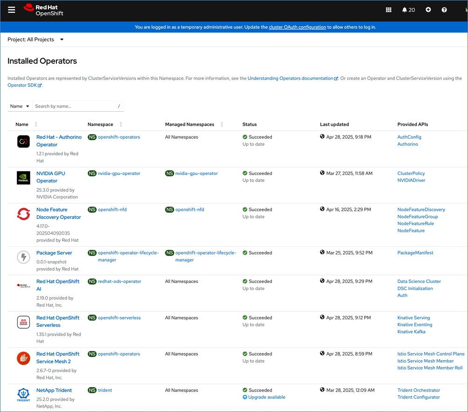Open Understanding Operators documentation link
468x412 pixels.
pos(292,79)
